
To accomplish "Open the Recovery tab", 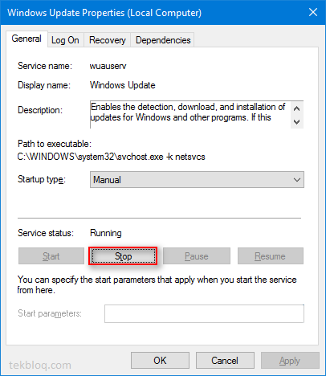I will pos(108,40).
